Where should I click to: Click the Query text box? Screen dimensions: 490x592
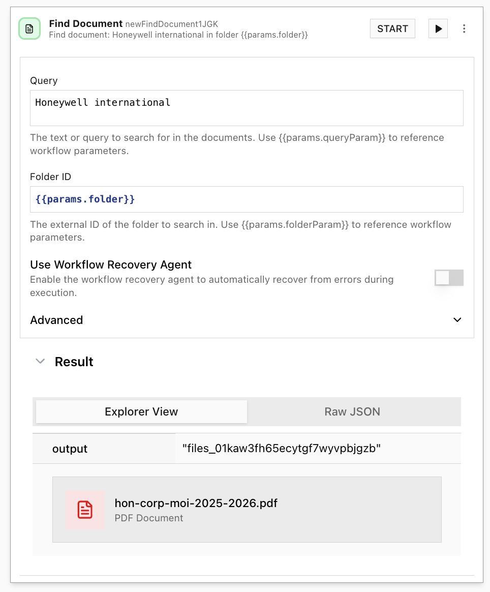[x=247, y=107]
